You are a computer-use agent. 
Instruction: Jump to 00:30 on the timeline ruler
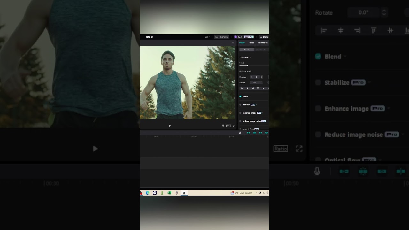(x=156, y=137)
